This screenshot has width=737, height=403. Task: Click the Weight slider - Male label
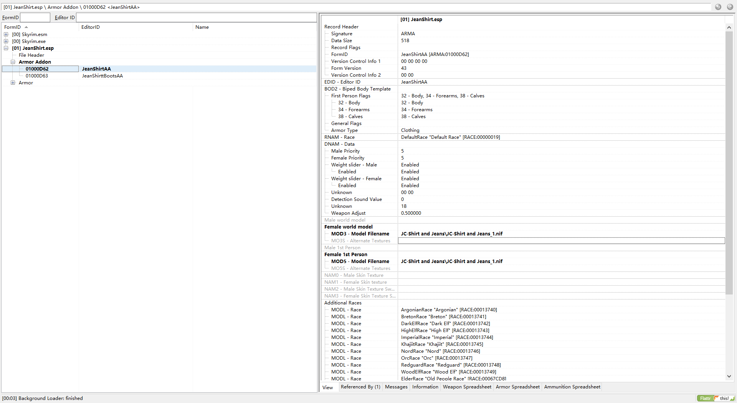tap(354, 165)
